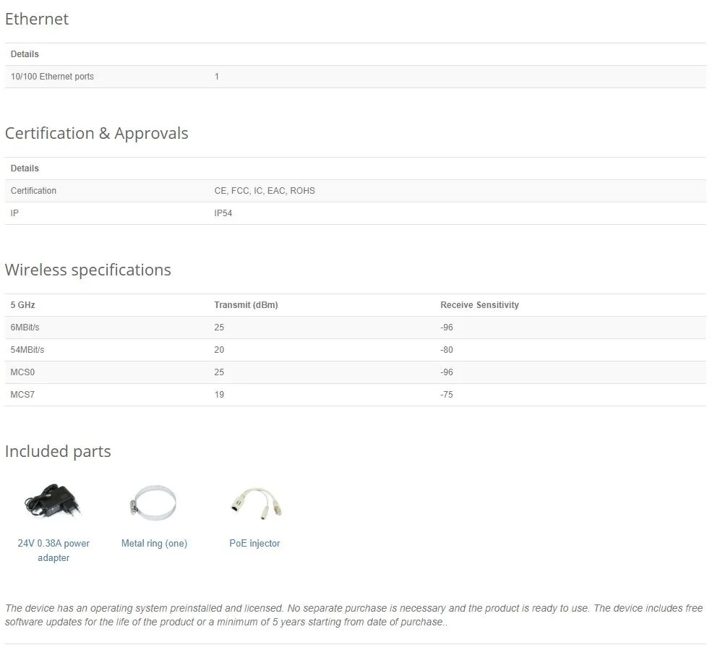Image resolution: width=712 pixels, height=663 pixels.
Task: Click the IP54 rating value
Action: click(223, 213)
